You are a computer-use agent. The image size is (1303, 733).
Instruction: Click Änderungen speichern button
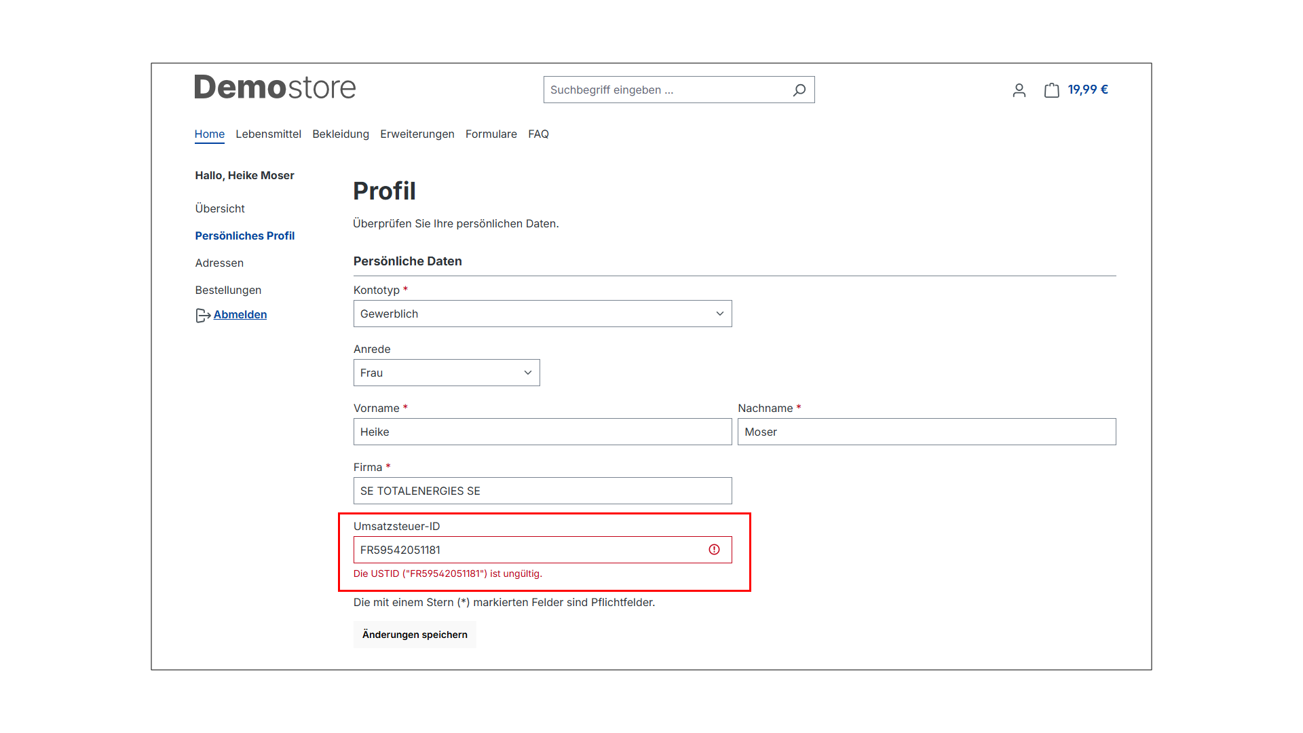[414, 635]
